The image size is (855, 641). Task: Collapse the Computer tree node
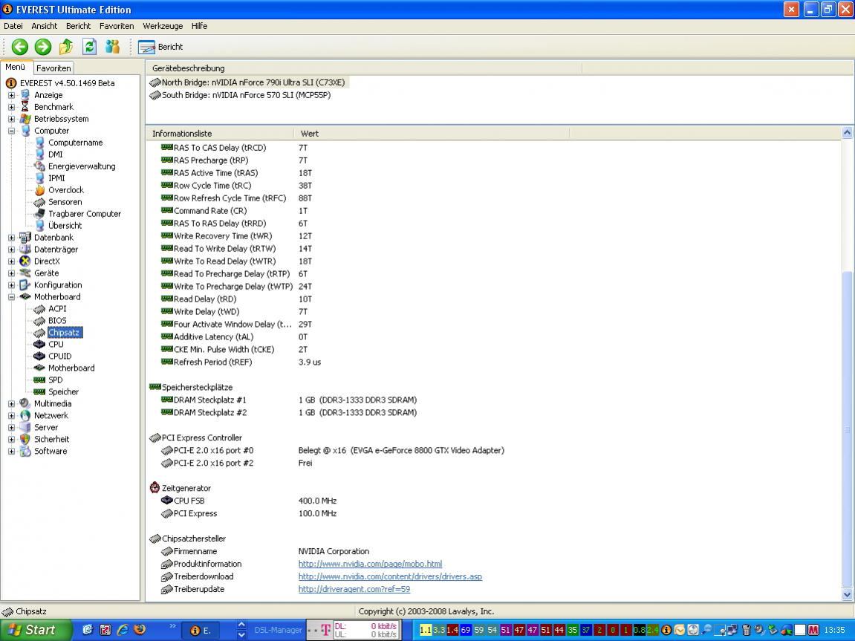pos(11,131)
